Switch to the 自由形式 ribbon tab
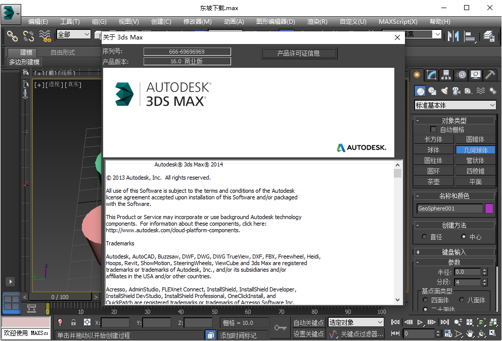 pos(63,52)
